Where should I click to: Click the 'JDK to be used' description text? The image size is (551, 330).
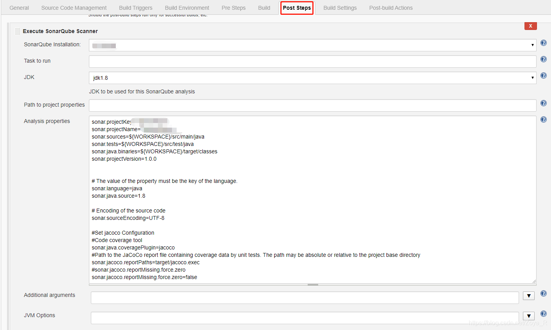142,91
